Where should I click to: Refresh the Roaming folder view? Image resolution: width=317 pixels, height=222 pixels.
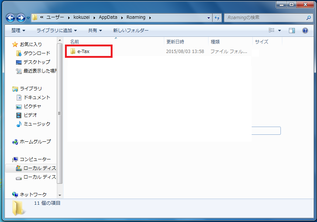[217, 18]
